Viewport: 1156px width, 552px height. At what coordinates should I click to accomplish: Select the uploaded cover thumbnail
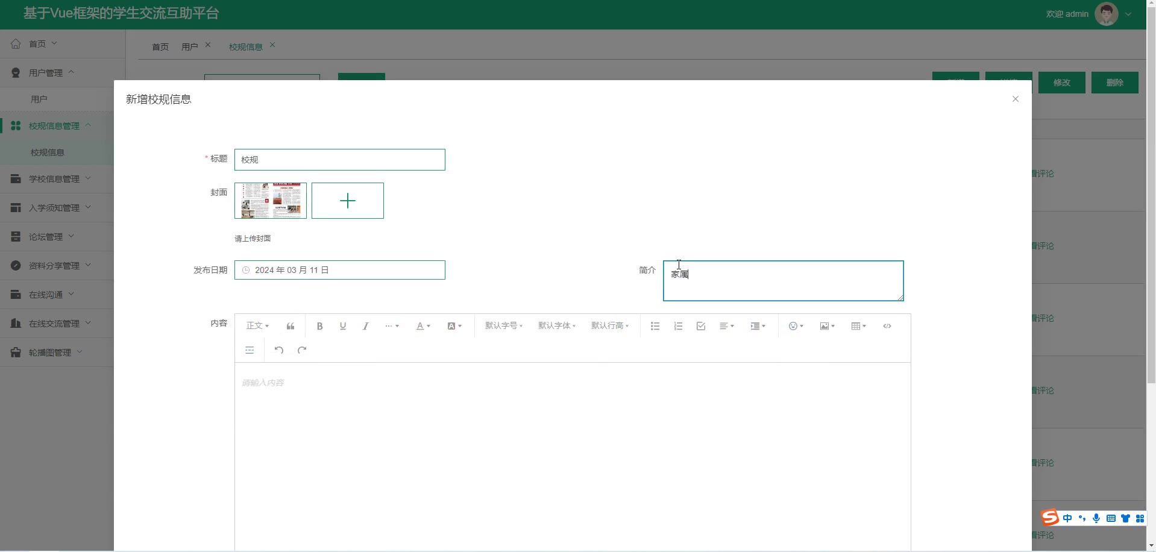(271, 201)
